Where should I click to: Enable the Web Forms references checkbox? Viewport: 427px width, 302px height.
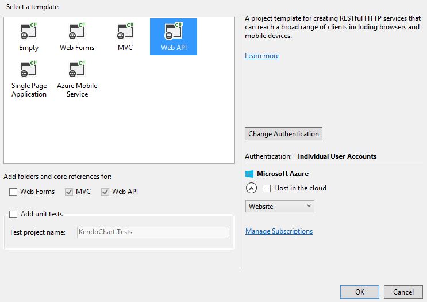[13, 192]
